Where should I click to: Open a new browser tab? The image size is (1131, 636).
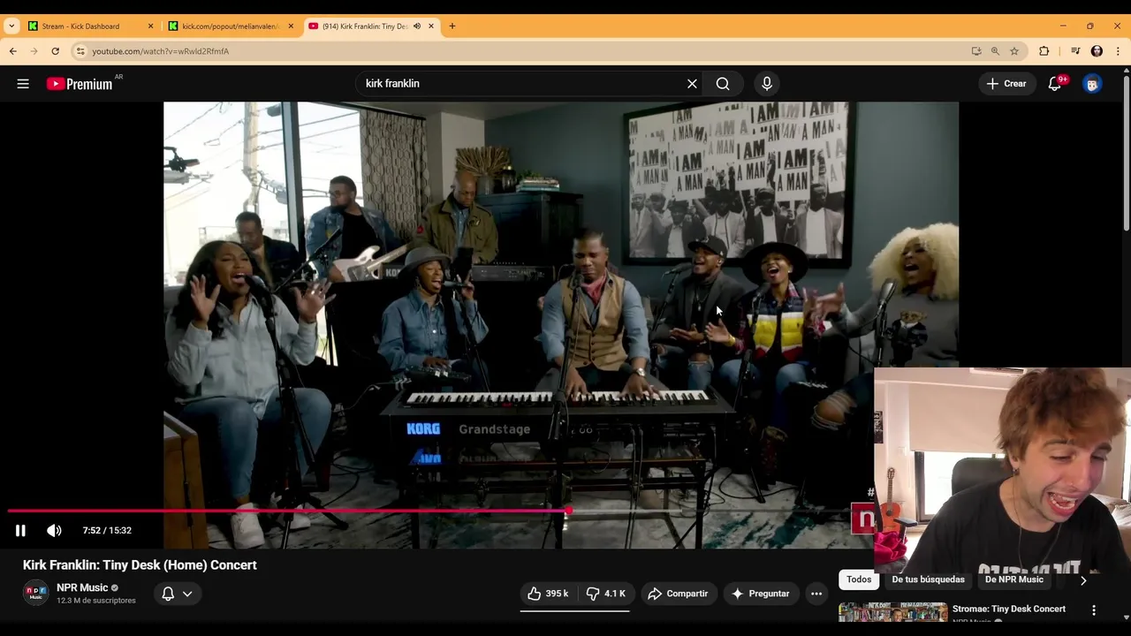coord(452,26)
